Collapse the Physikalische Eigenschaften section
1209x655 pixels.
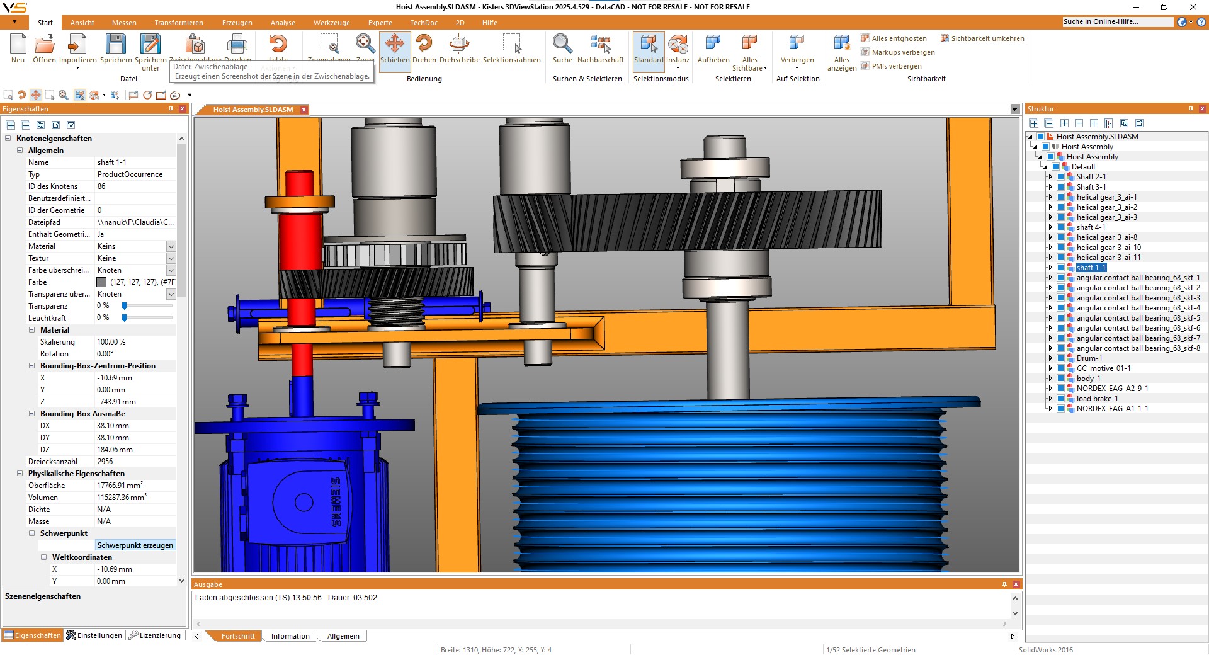coord(20,474)
